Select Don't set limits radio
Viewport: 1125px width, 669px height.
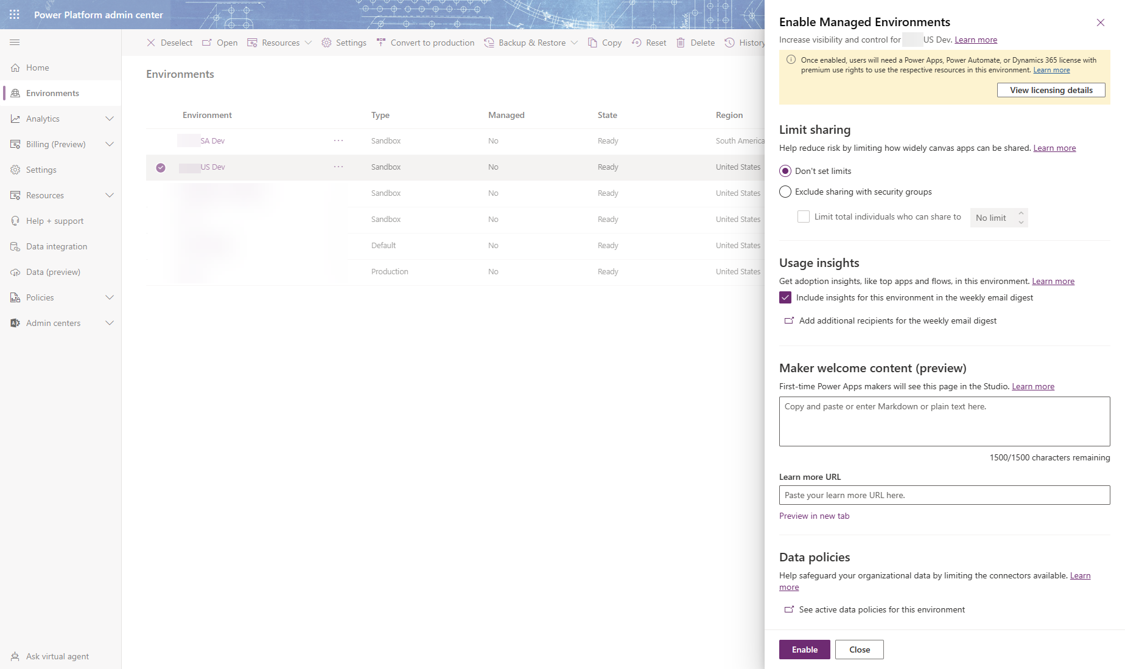coord(785,171)
